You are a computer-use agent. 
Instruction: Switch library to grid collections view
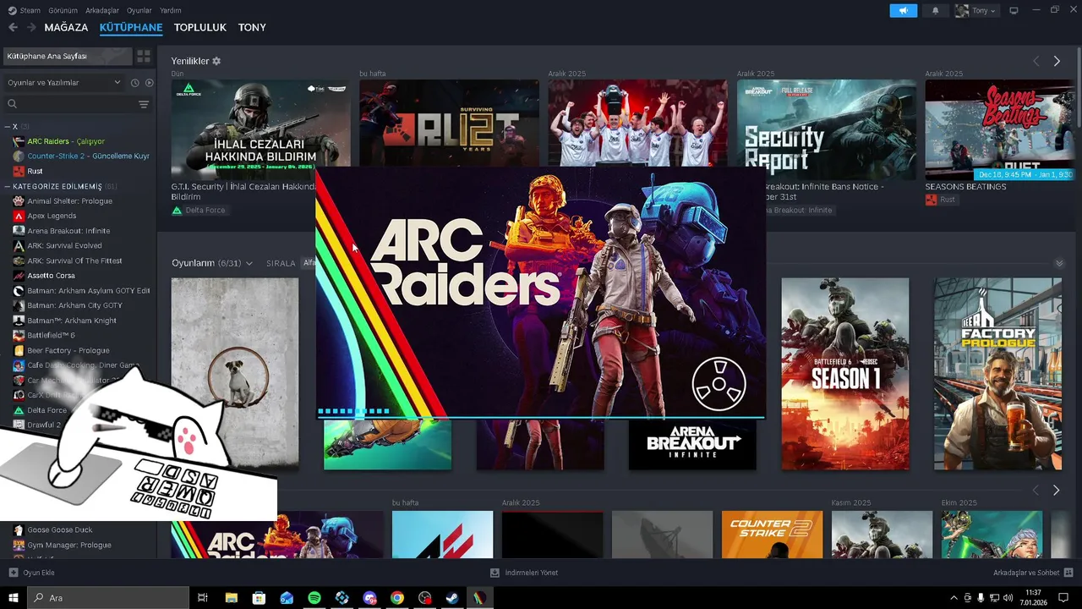(x=144, y=56)
